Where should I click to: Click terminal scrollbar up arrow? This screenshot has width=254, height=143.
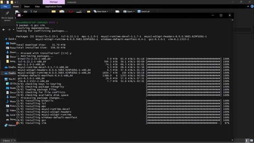(232, 20)
